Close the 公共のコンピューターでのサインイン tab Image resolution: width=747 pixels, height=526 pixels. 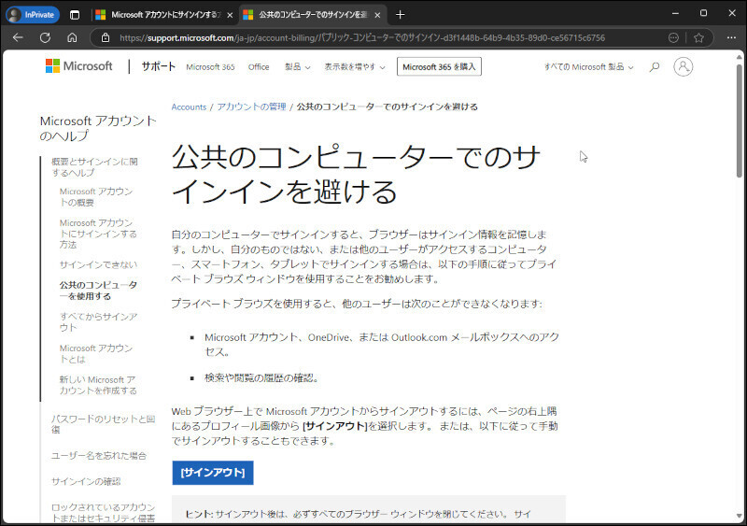377,15
